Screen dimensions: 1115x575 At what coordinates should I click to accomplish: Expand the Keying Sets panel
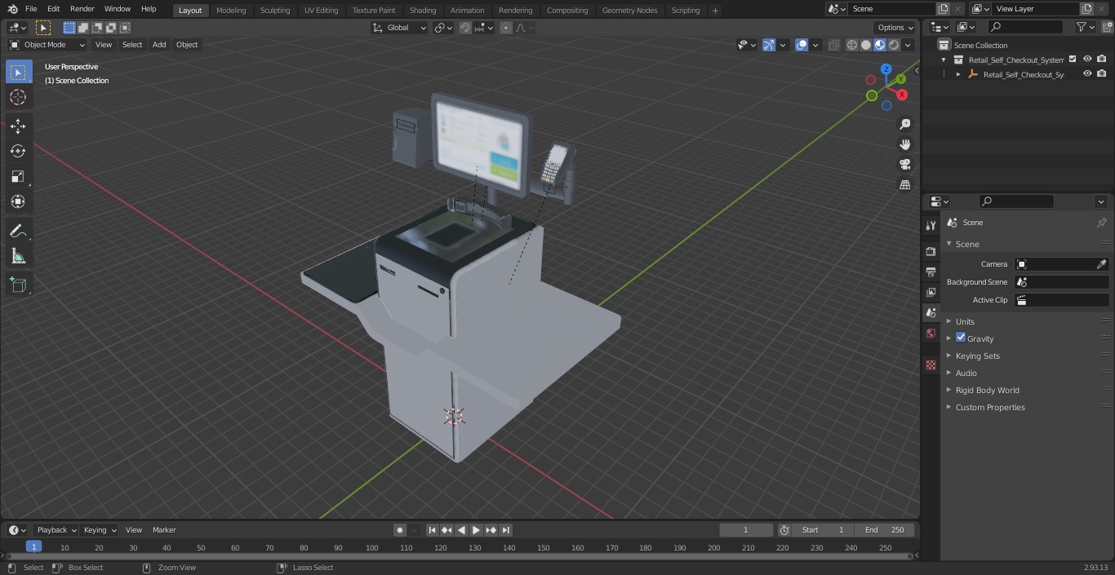(977, 356)
